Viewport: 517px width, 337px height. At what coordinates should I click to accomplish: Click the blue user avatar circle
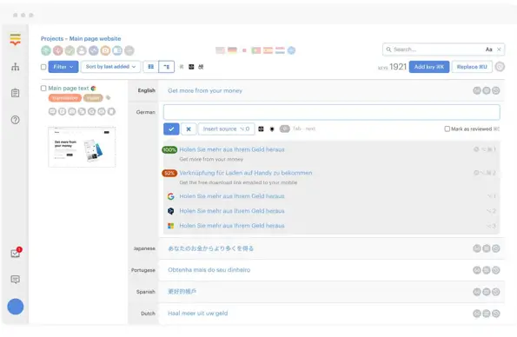click(x=16, y=307)
